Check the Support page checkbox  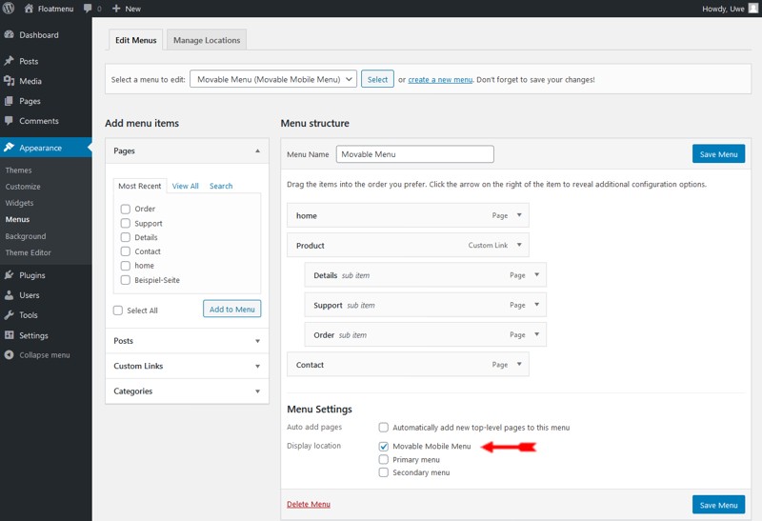(x=126, y=223)
